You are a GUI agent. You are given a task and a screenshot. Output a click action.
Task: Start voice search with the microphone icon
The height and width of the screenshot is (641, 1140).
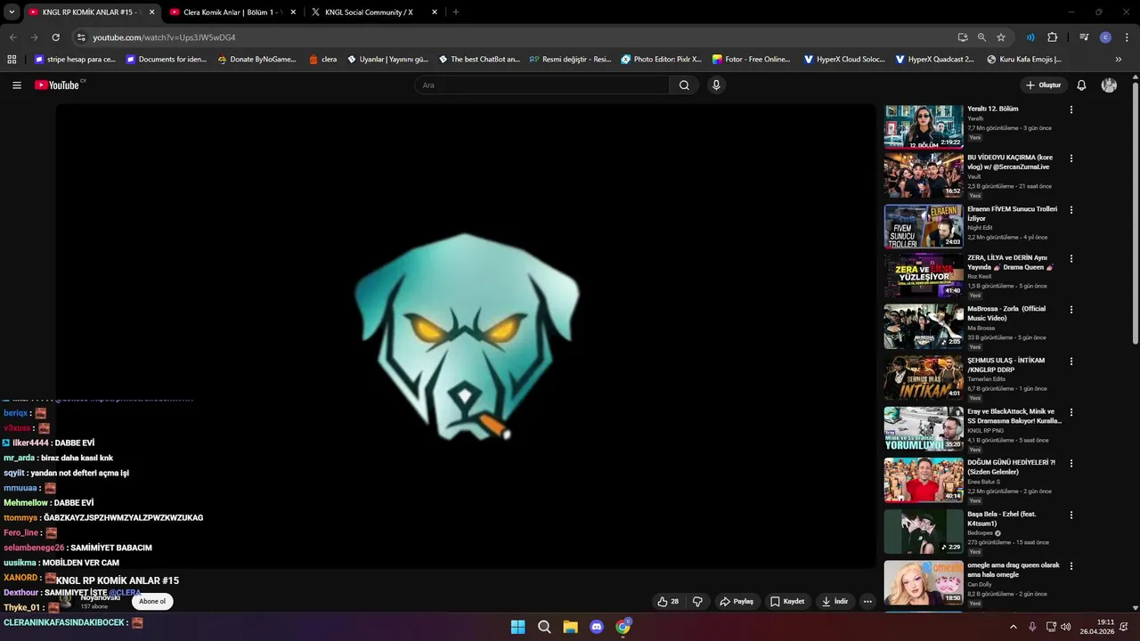[716, 85]
